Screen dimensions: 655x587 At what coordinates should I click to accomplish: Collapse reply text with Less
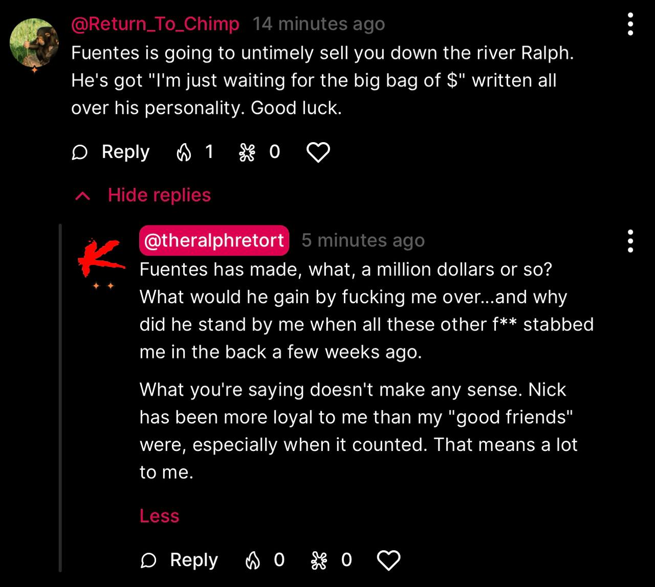(159, 516)
